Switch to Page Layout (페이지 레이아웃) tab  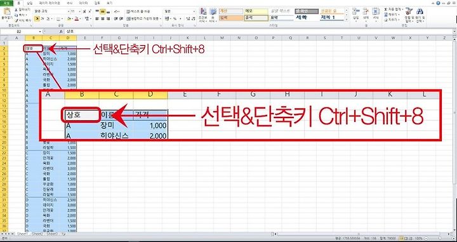click(x=50, y=3)
